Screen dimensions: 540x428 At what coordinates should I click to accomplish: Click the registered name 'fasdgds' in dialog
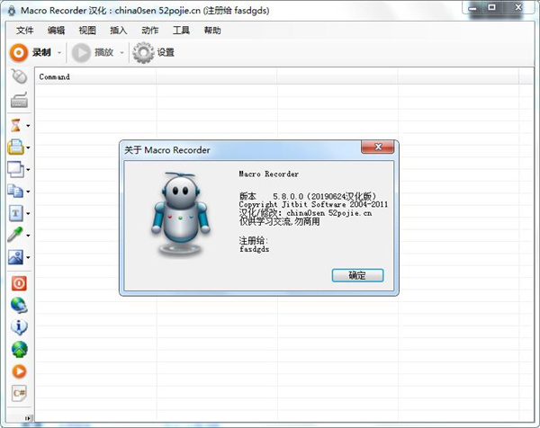point(254,249)
